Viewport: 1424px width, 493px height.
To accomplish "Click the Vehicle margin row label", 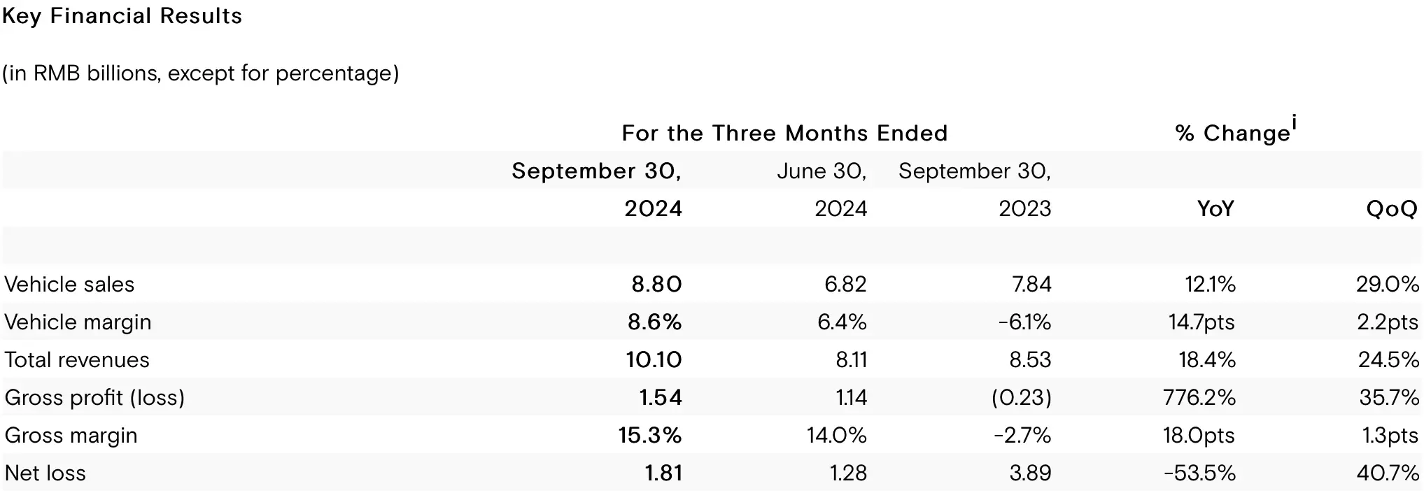I will click(78, 322).
